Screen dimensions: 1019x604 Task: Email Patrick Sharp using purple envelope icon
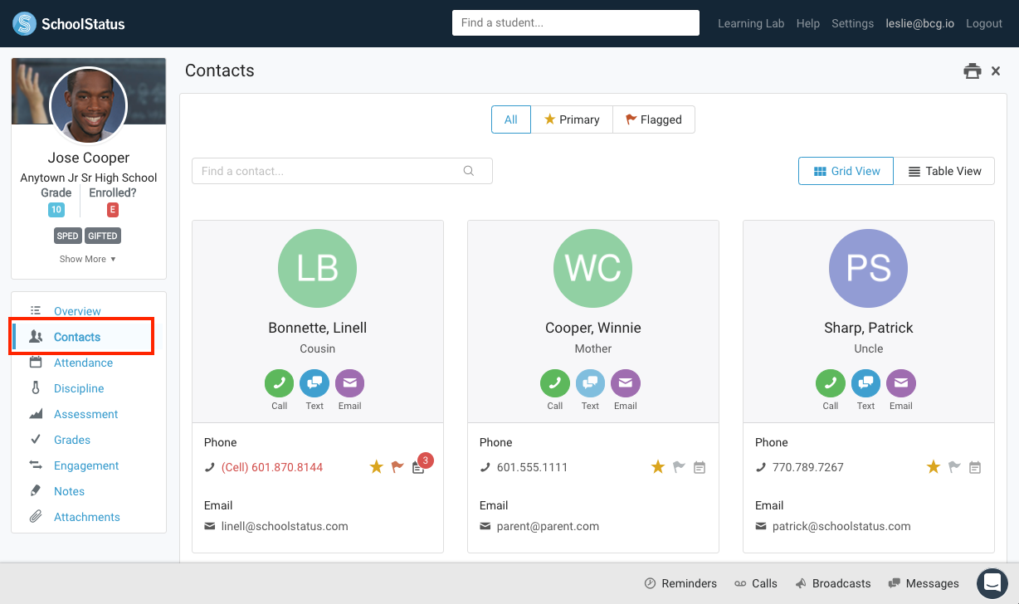coord(900,383)
